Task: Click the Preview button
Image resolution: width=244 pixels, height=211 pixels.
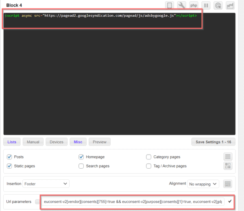Action: pyautogui.click(x=100, y=142)
